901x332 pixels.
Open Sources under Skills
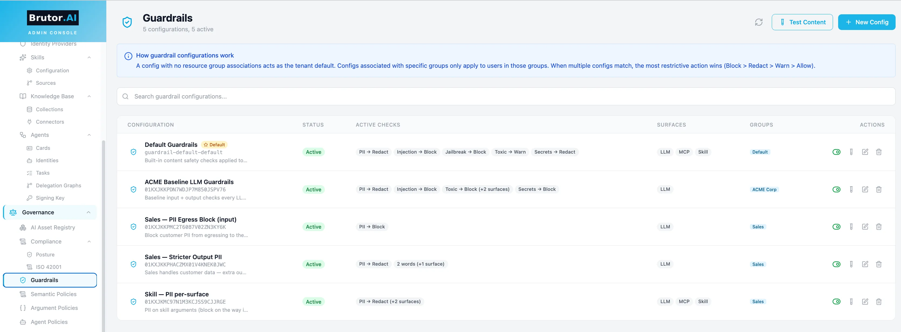pyautogui.click(x=46, y=83)
